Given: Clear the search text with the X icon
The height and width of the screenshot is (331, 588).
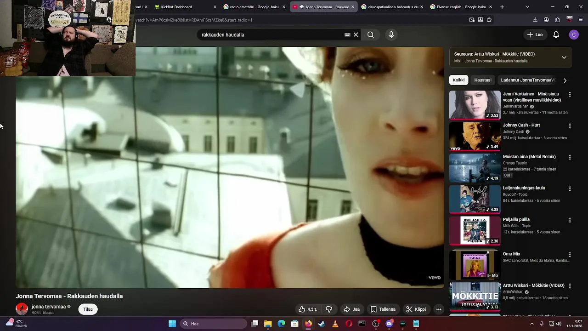Looking at the screenshot, I should click(x=356, y=34).
